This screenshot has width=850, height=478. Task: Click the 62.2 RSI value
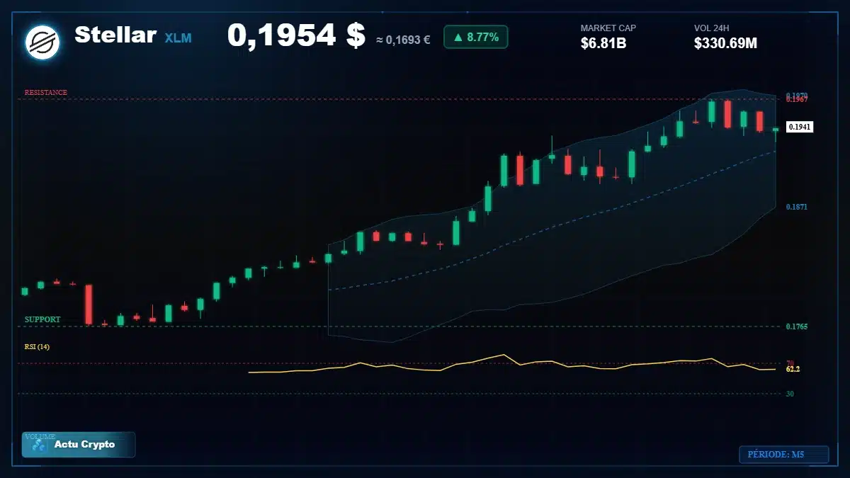click(x=793, y=369)
